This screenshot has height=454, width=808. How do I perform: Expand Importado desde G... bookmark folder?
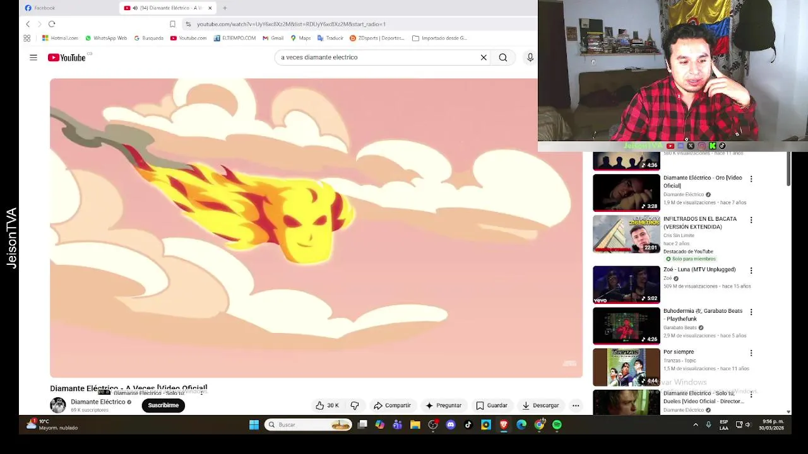pos(439,38)
